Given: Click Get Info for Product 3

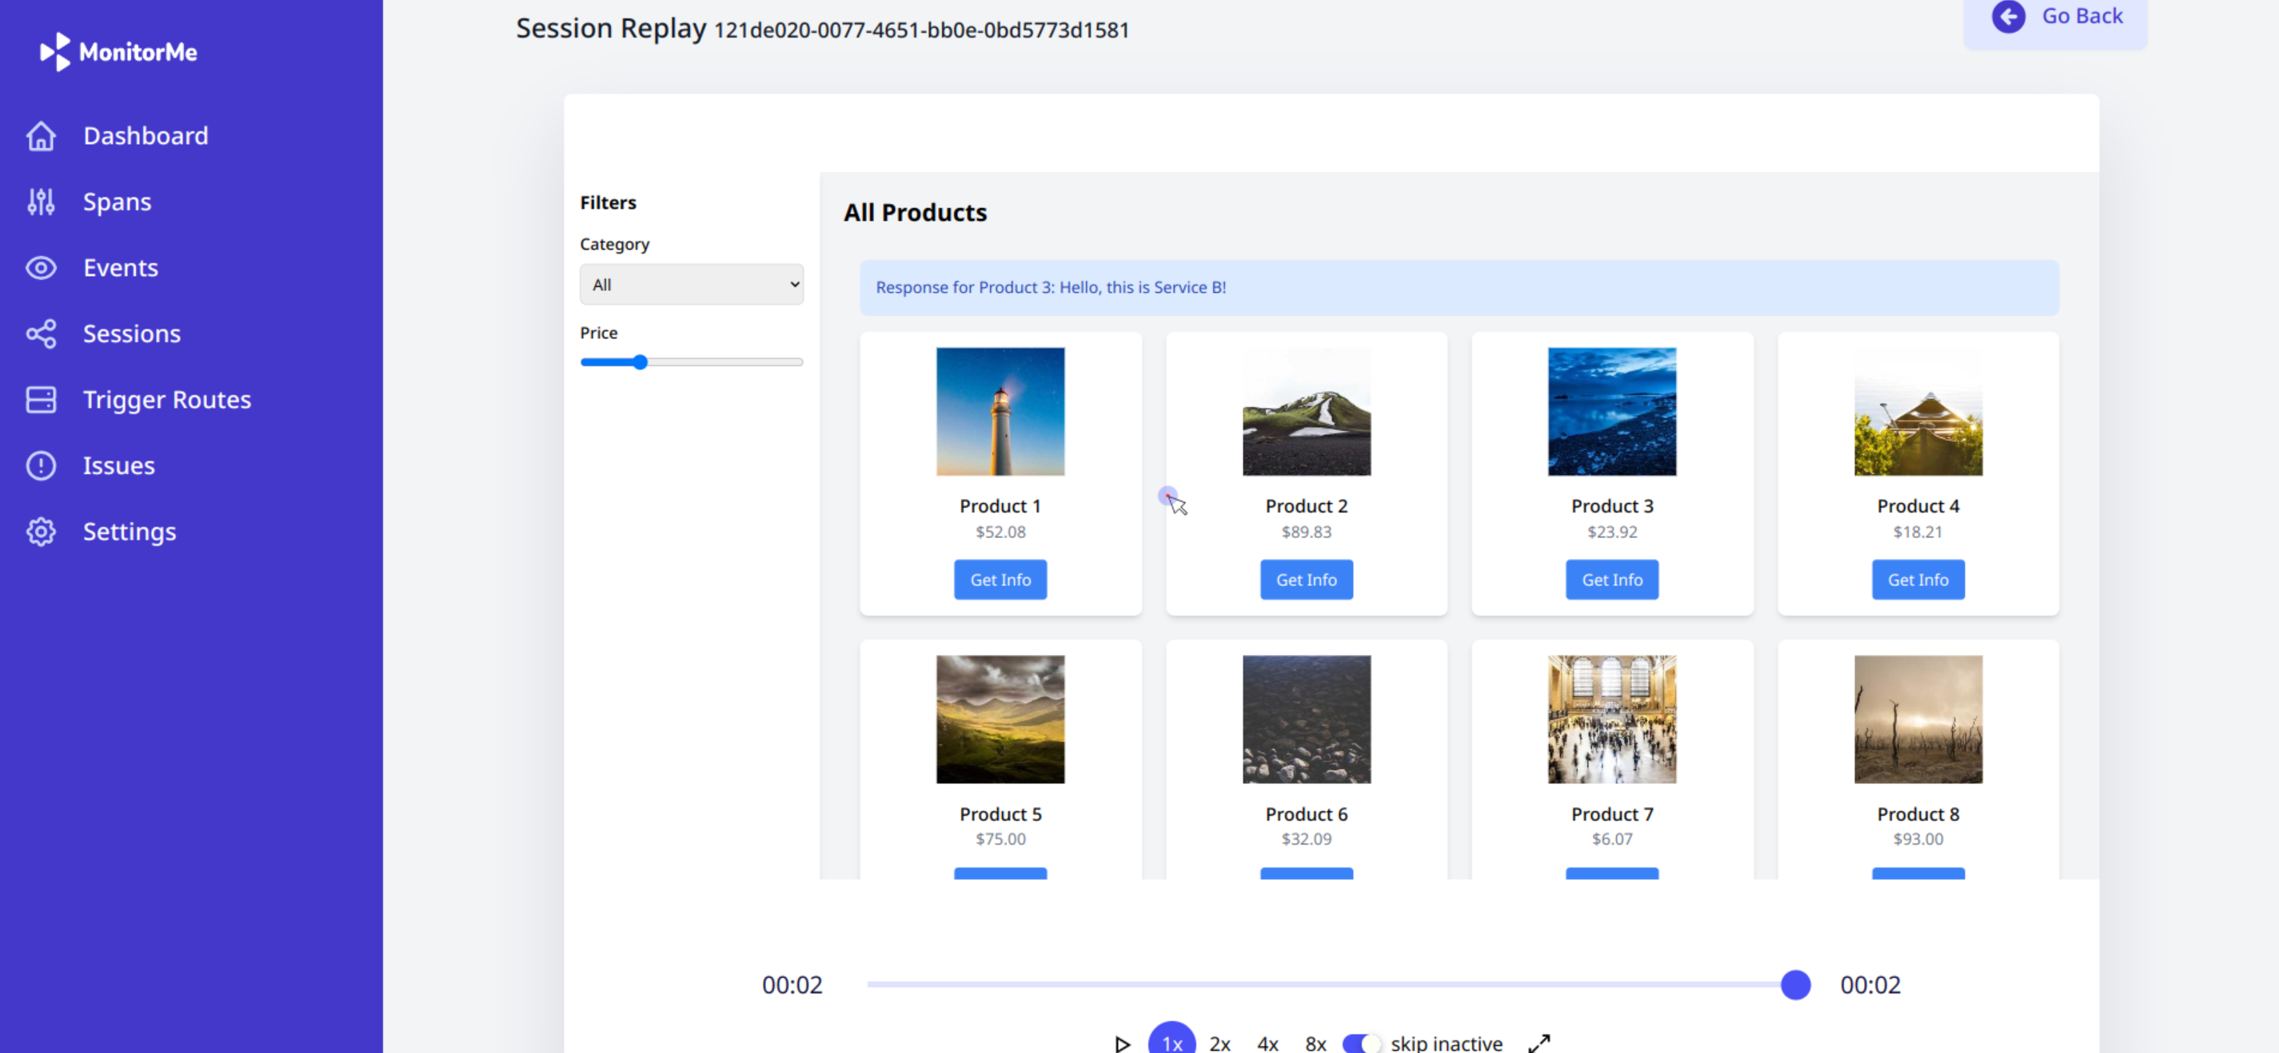Looking at the screenshot, I should tap(1611, 580).
